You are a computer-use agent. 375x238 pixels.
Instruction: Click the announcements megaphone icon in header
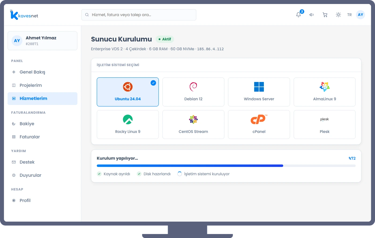coord(312,15)
